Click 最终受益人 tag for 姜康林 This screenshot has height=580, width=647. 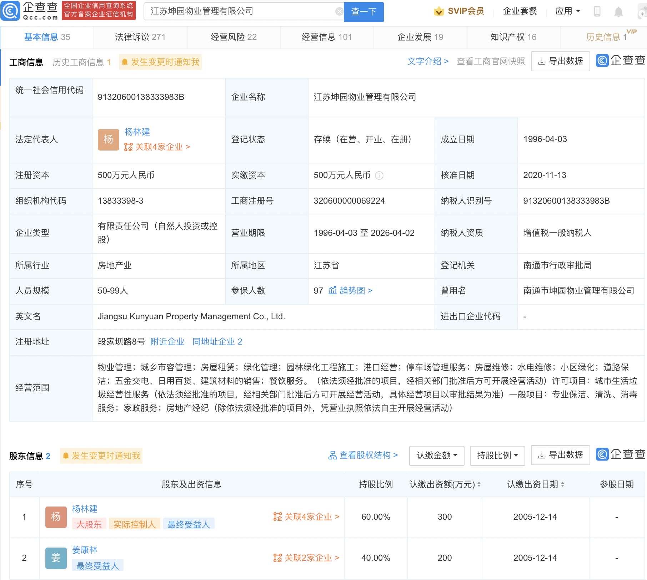[x=97, y=566]
